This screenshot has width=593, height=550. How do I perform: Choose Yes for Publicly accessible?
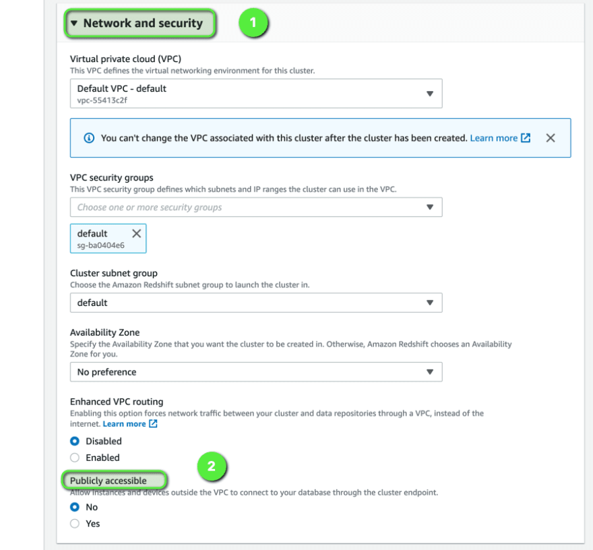click(75, 524)
